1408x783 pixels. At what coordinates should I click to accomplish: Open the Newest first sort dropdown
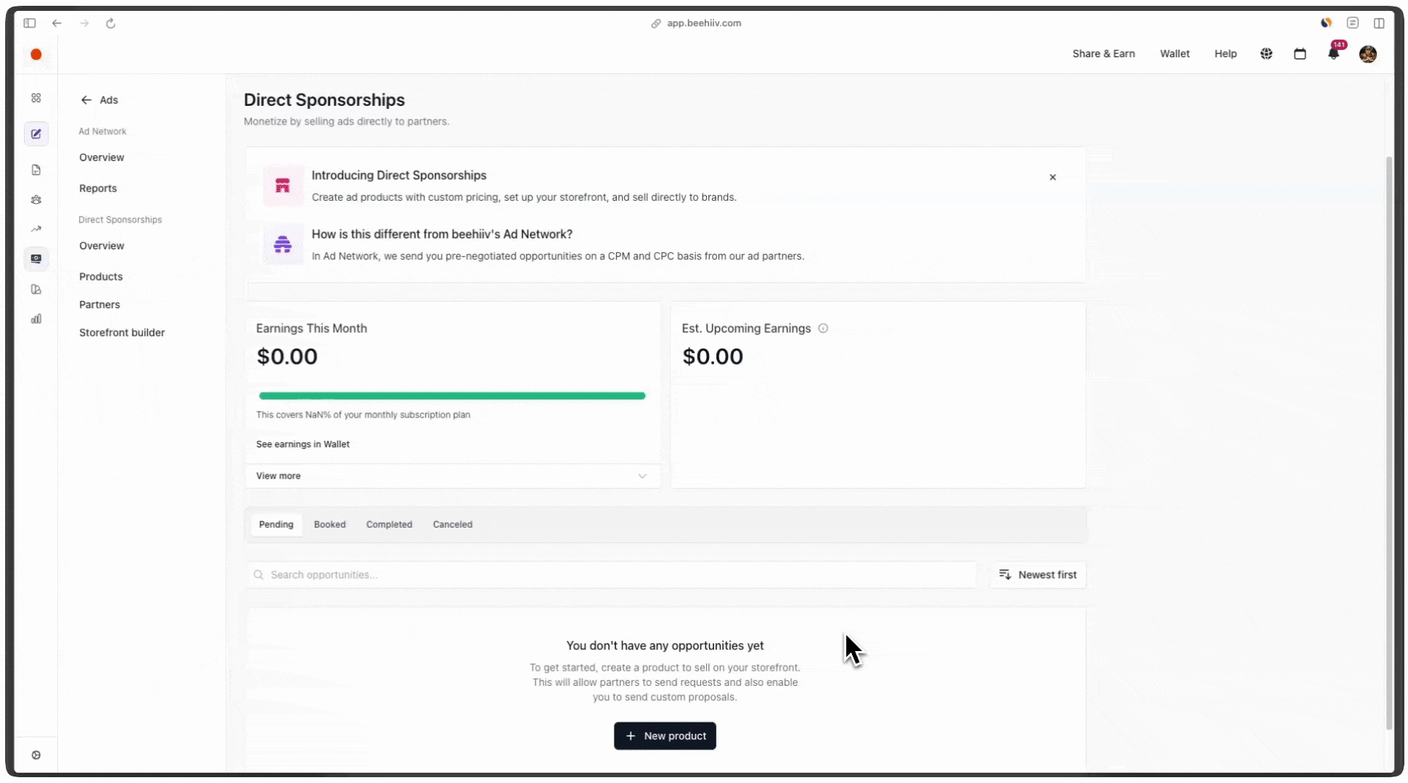coord(1038,574)
